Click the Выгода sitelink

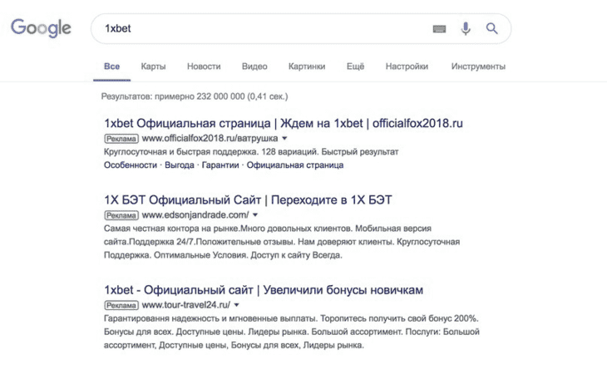pyautogui.click(x=180, y=165)
